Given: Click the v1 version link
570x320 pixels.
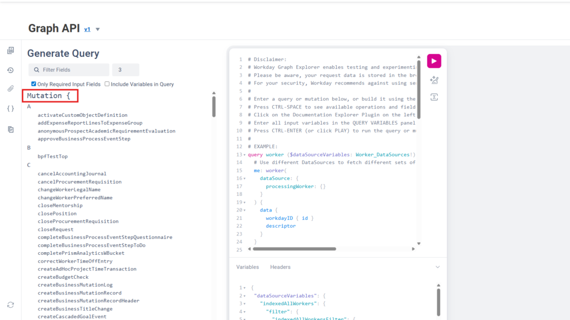Looking at the screenshot, I should (x=87, y=29).
